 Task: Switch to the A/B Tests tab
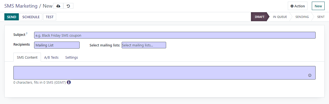coord(51,57)
